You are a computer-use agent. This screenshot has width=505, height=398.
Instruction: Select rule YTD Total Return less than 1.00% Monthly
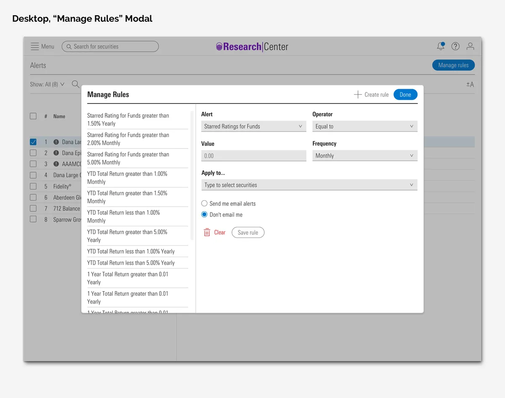click(x=138, y=216)
